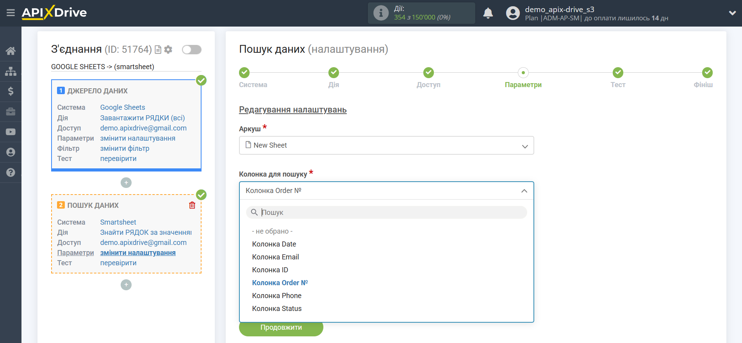This screenshot has width=742, height=343.
Task: Click the actions info icon
Action: click(x=381, y=13)
